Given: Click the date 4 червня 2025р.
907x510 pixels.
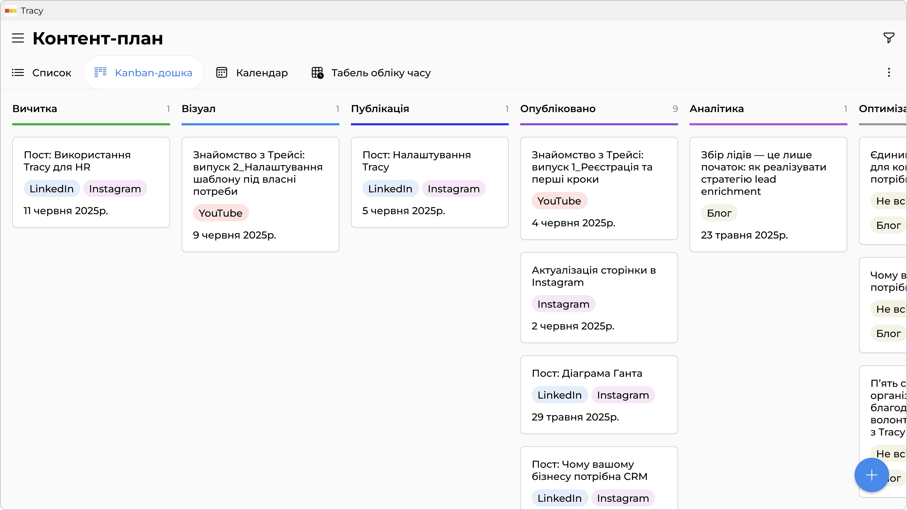Looking at the screenshot, I should tap(574, 223).
